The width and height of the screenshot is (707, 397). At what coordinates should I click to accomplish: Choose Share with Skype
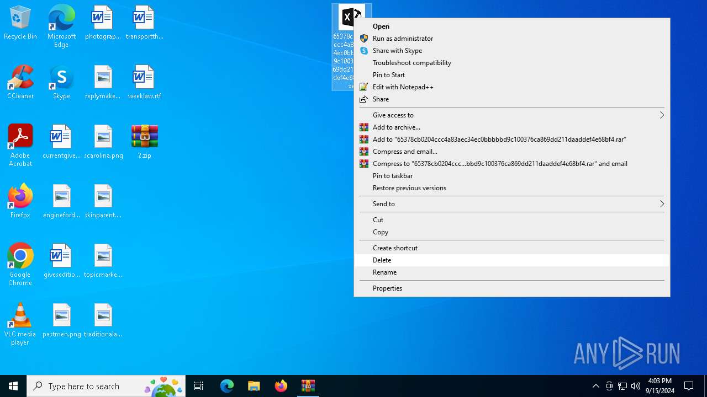click(x=512, y=51)
